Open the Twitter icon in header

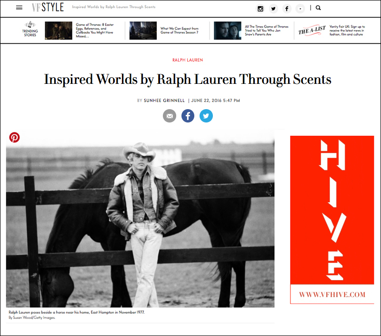(x=273, y=8)
